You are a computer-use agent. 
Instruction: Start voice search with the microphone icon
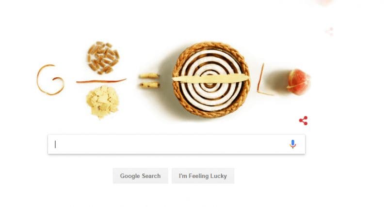(293, 144)
